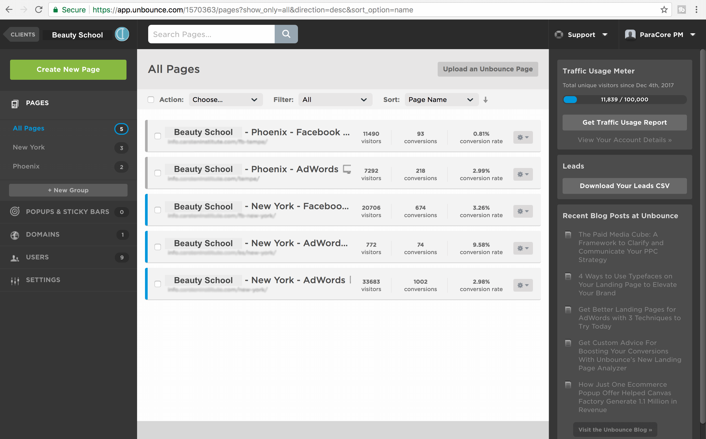Open Popups & Sticky Bars section
Viewport: 706px width, 439px height.
pos(68,212)
